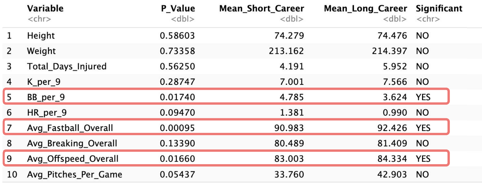Click the Avg_Pitches_Per_Game cell
Viewport: 482px width, 183px height.
coord(75,174)
